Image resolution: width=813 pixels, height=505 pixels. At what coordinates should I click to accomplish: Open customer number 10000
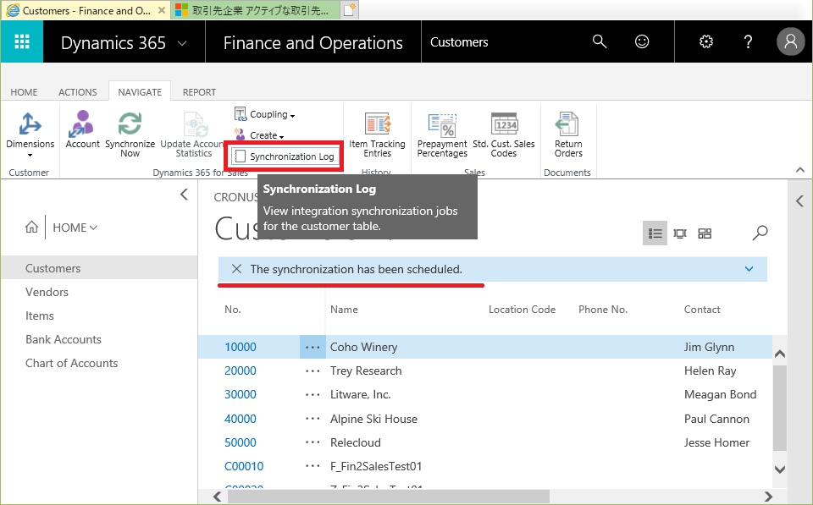pyautogui.click(x=240, y=347)
